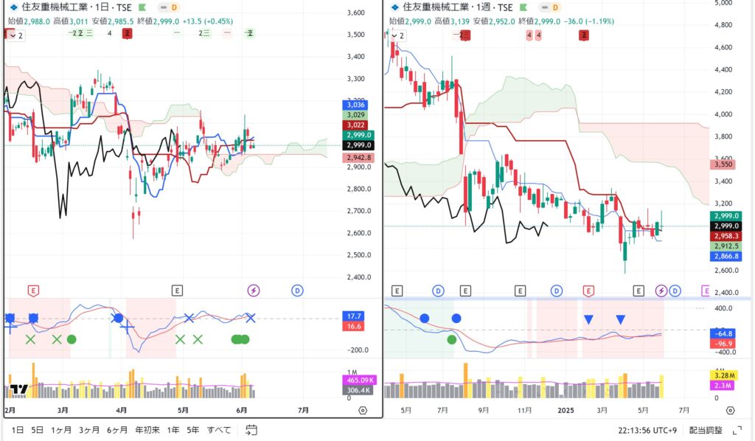Click the blue 2,866.8 price label on the 1週 chart
Screen dimensions: 755x441
[726, 256]
